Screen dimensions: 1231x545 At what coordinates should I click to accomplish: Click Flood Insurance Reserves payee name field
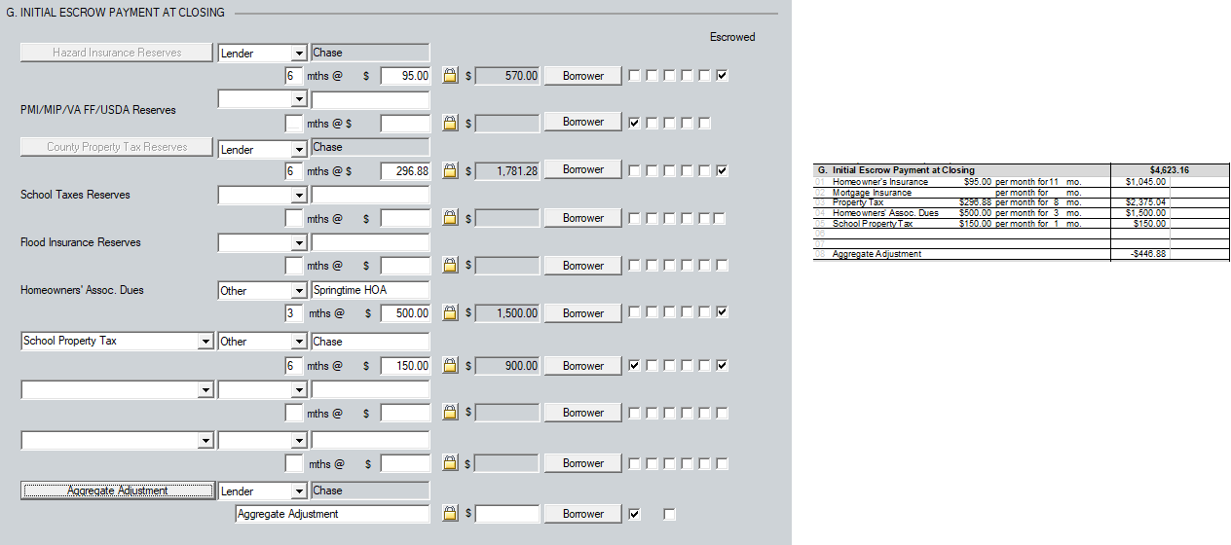[x=370, y=242]
